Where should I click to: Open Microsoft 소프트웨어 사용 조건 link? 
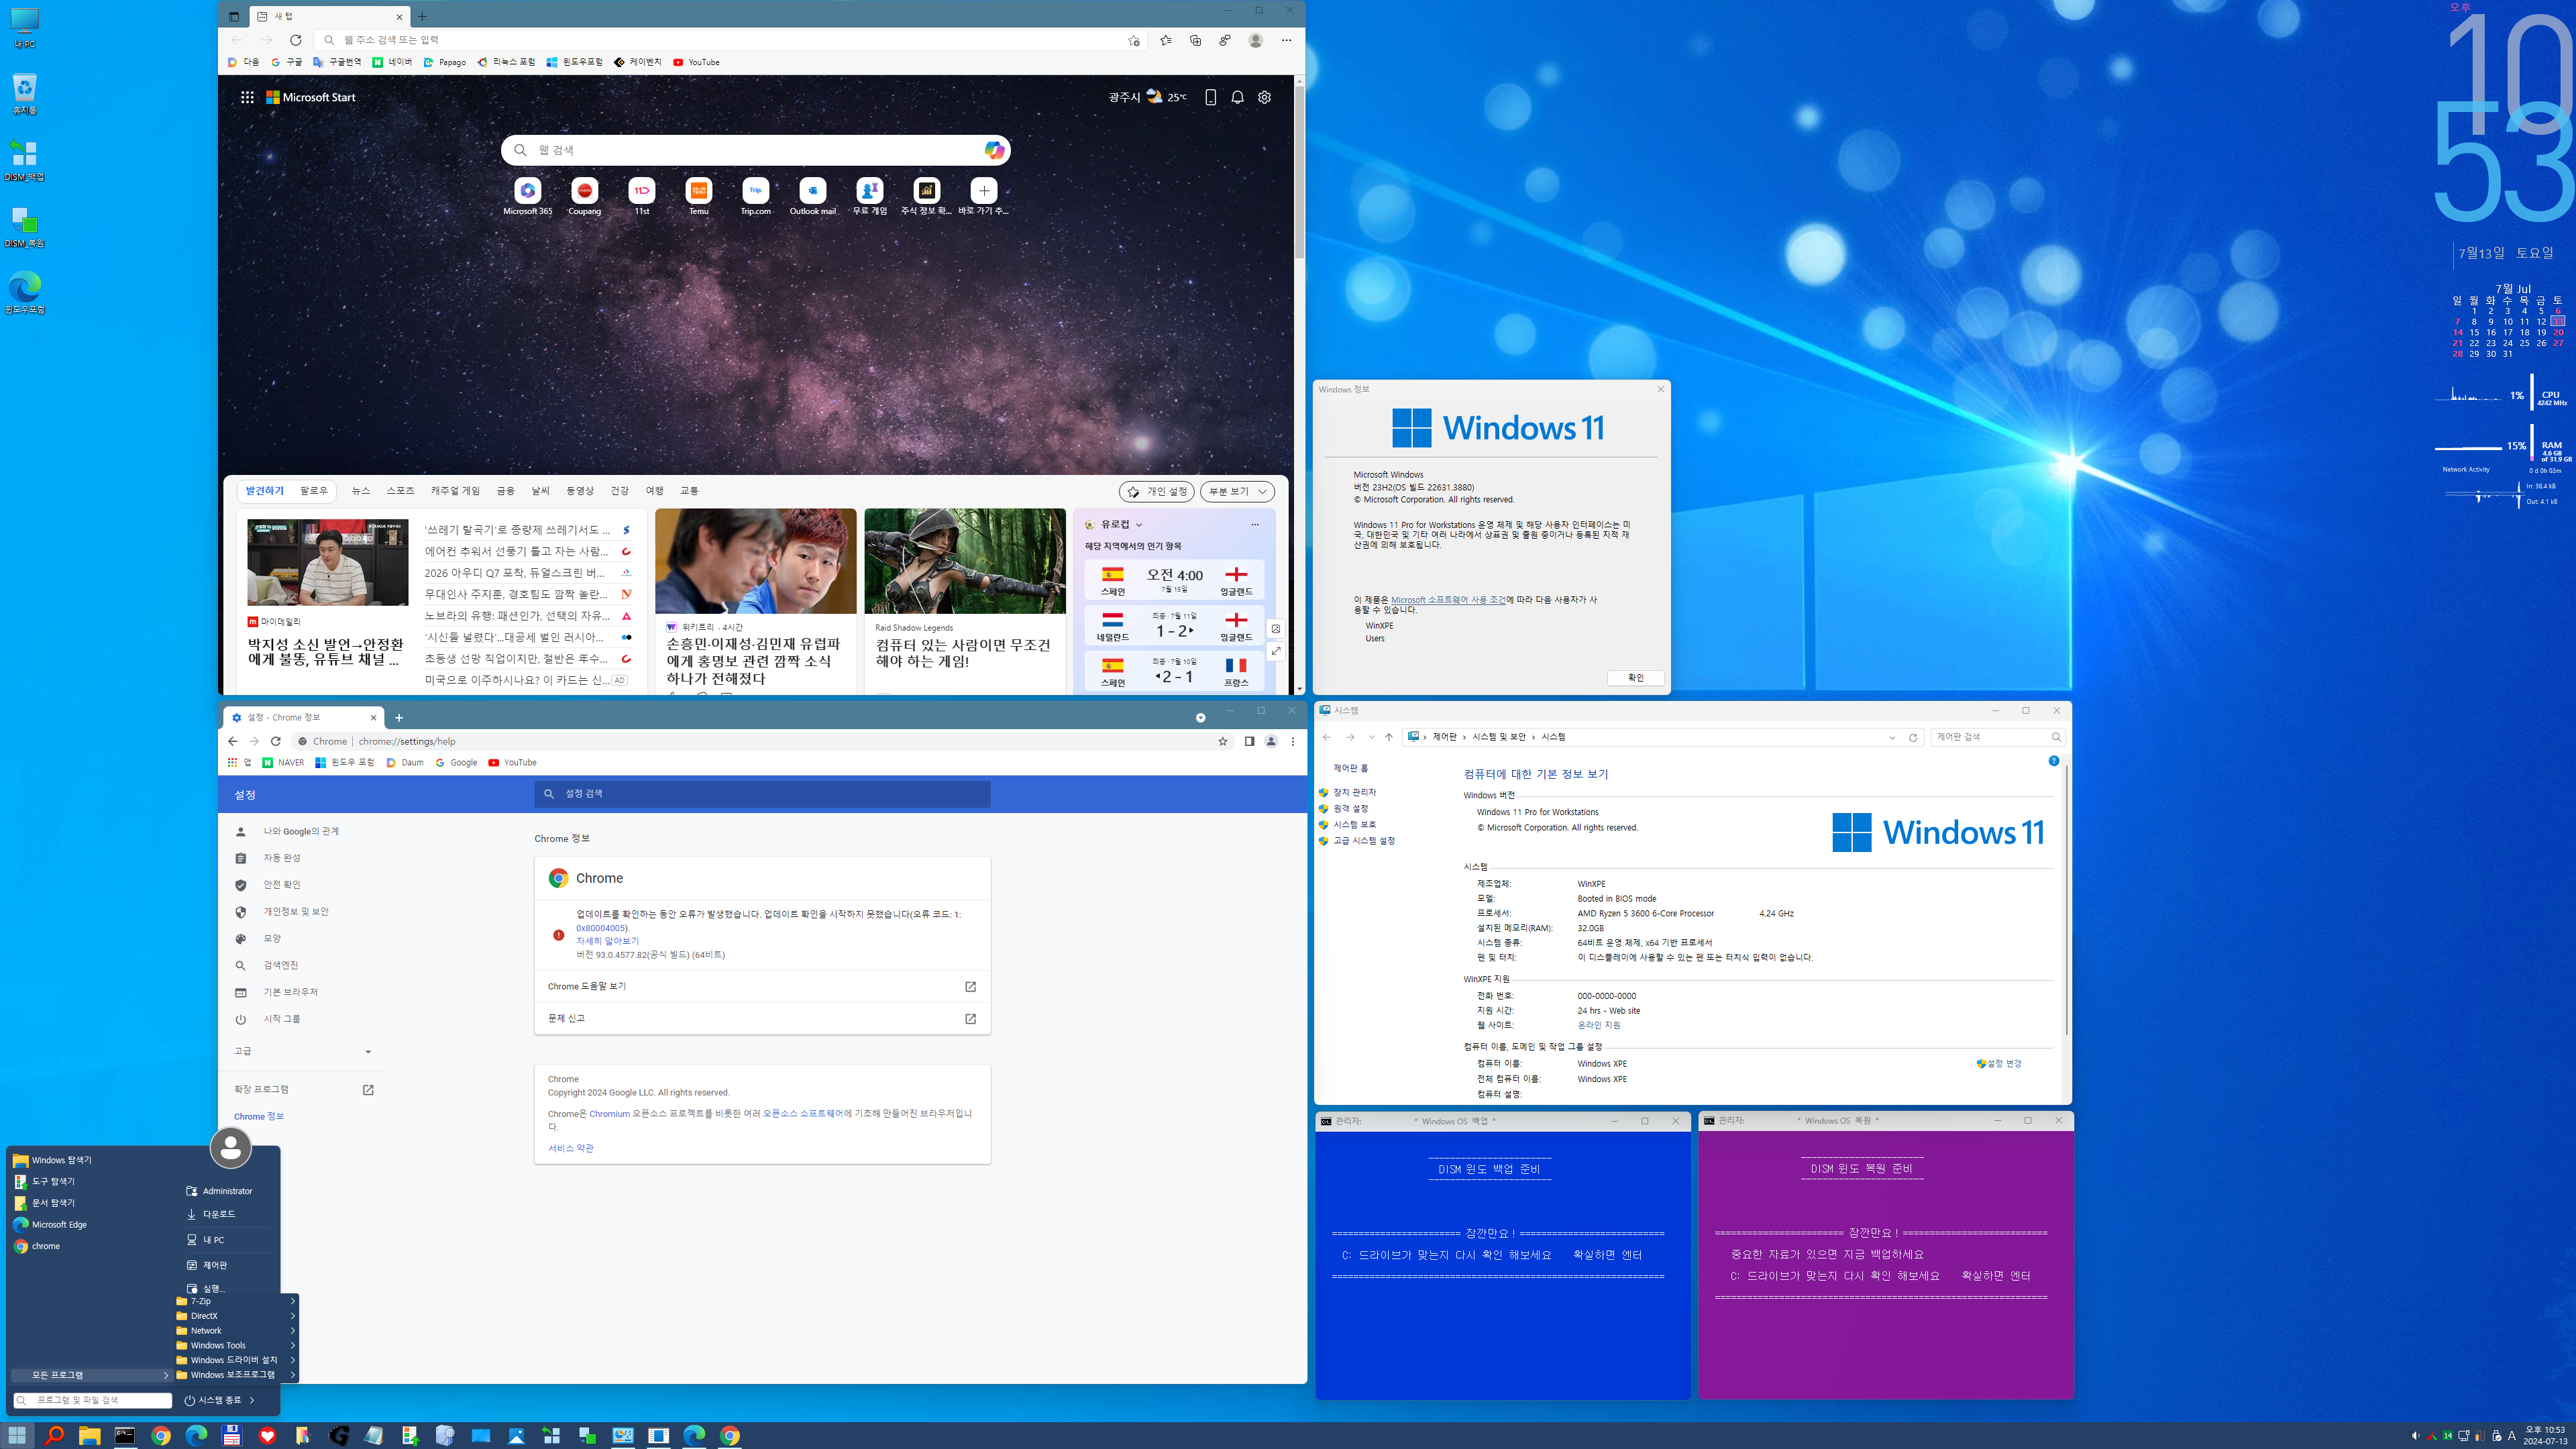tap(1448, 600)
